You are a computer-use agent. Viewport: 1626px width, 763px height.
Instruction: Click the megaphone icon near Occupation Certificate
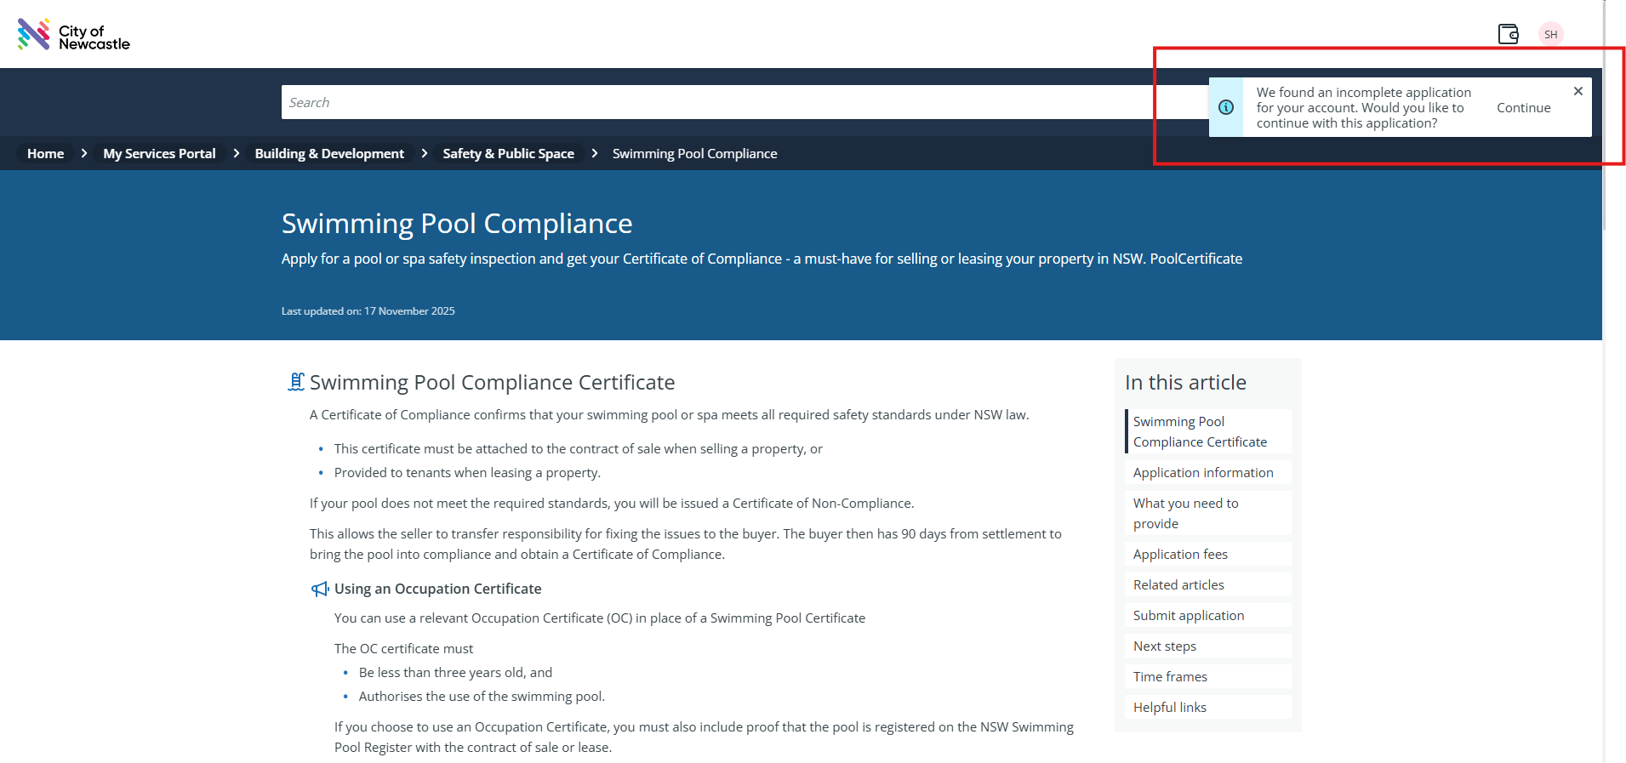click(x=320, y=589)
